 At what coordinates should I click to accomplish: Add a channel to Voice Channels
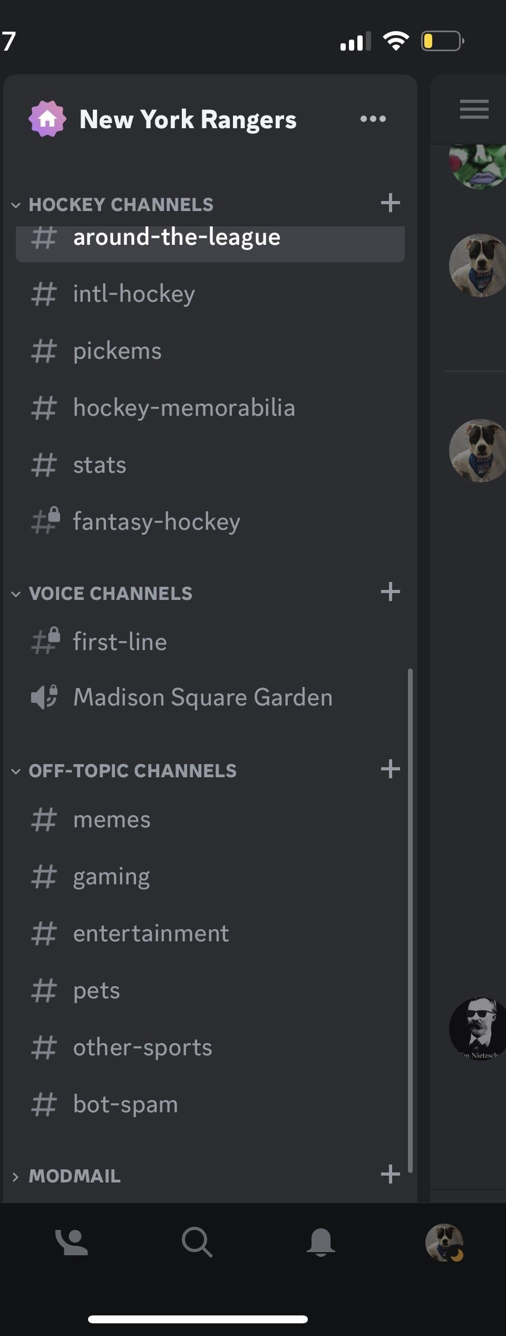390,591
